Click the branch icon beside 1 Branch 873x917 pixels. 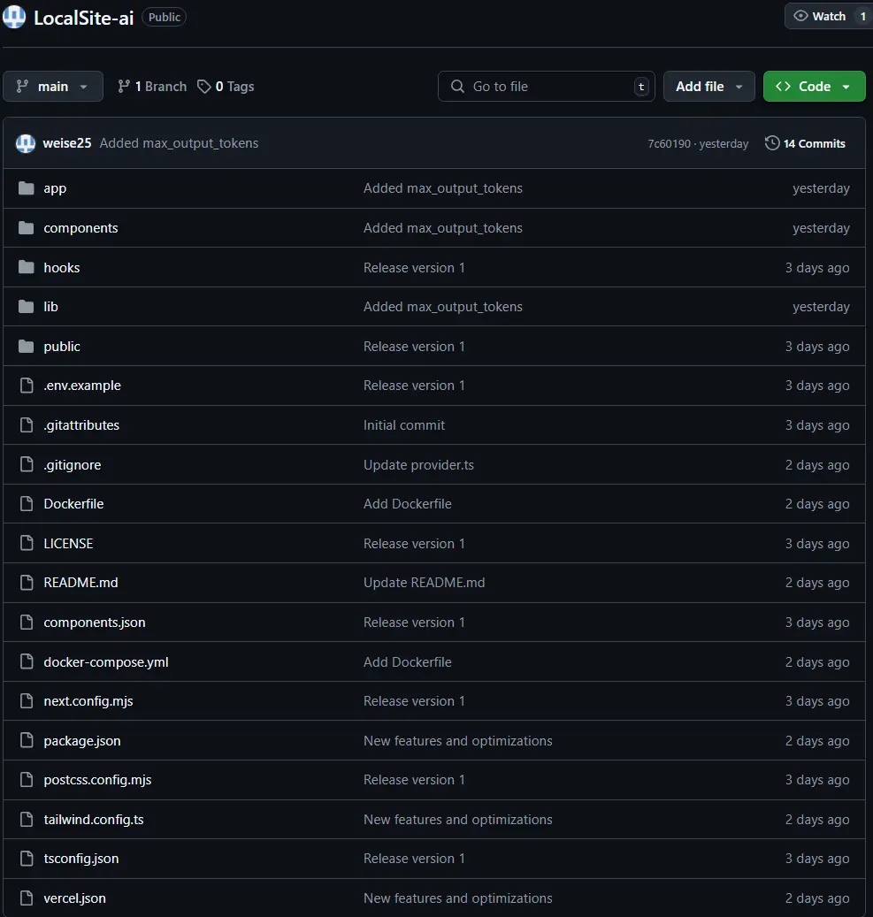[124, 87]
